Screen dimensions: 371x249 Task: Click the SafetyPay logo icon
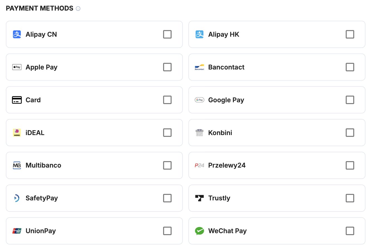click(17, 198)
